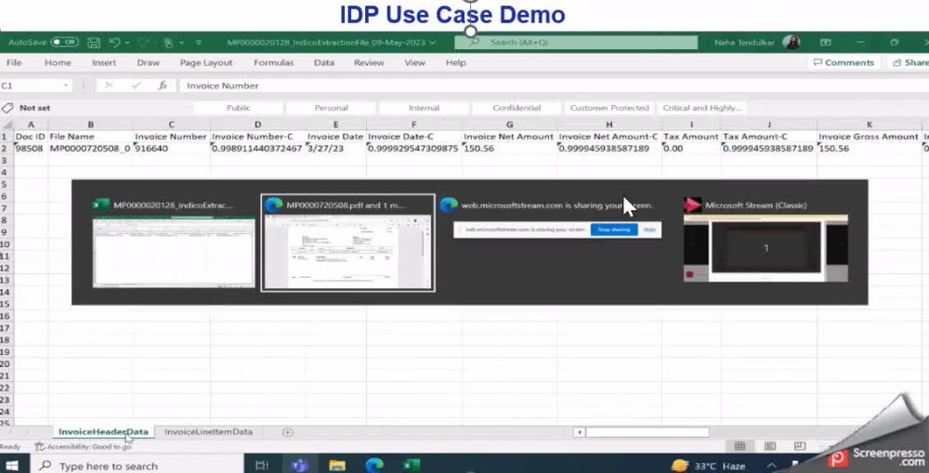Screen dimensions: 929x473
Task: Open the Customize Quick Access Toolbar dropdown
Action: point(199,43)
